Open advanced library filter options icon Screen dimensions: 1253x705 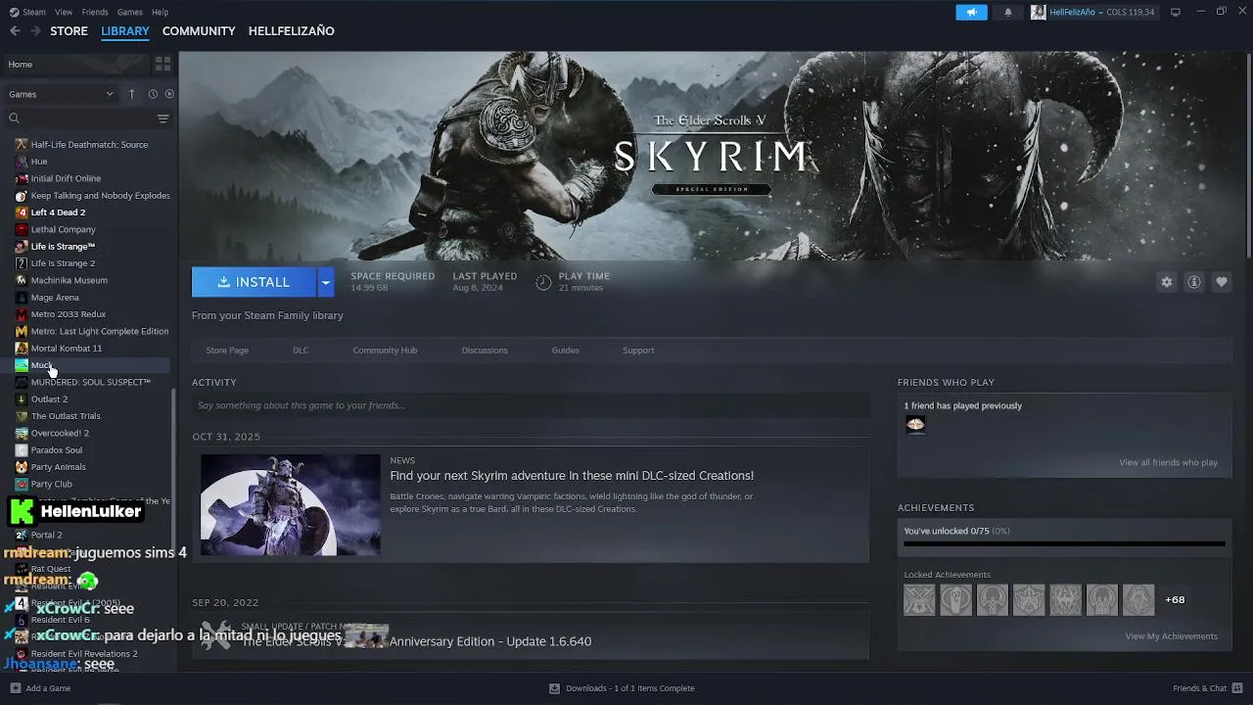click(x=163, y=118)
